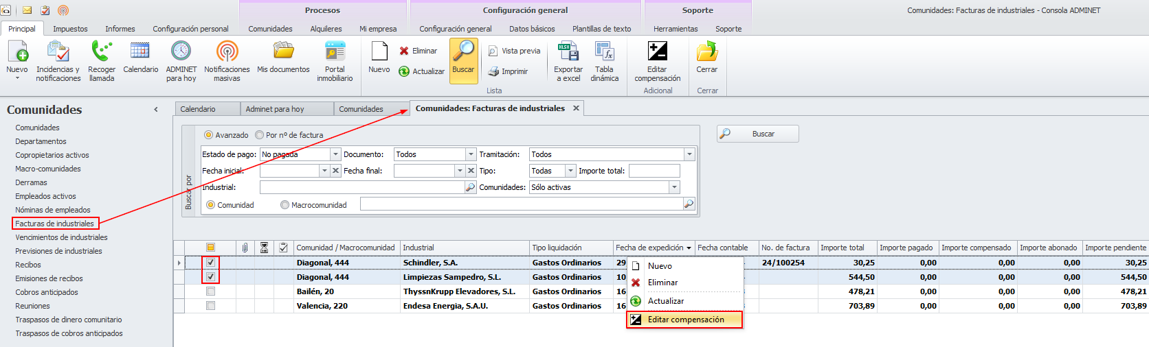Click Editar compensación ribbon icon
The width and height of the screenshot is (1149, 347).
[x=657, y=53]
